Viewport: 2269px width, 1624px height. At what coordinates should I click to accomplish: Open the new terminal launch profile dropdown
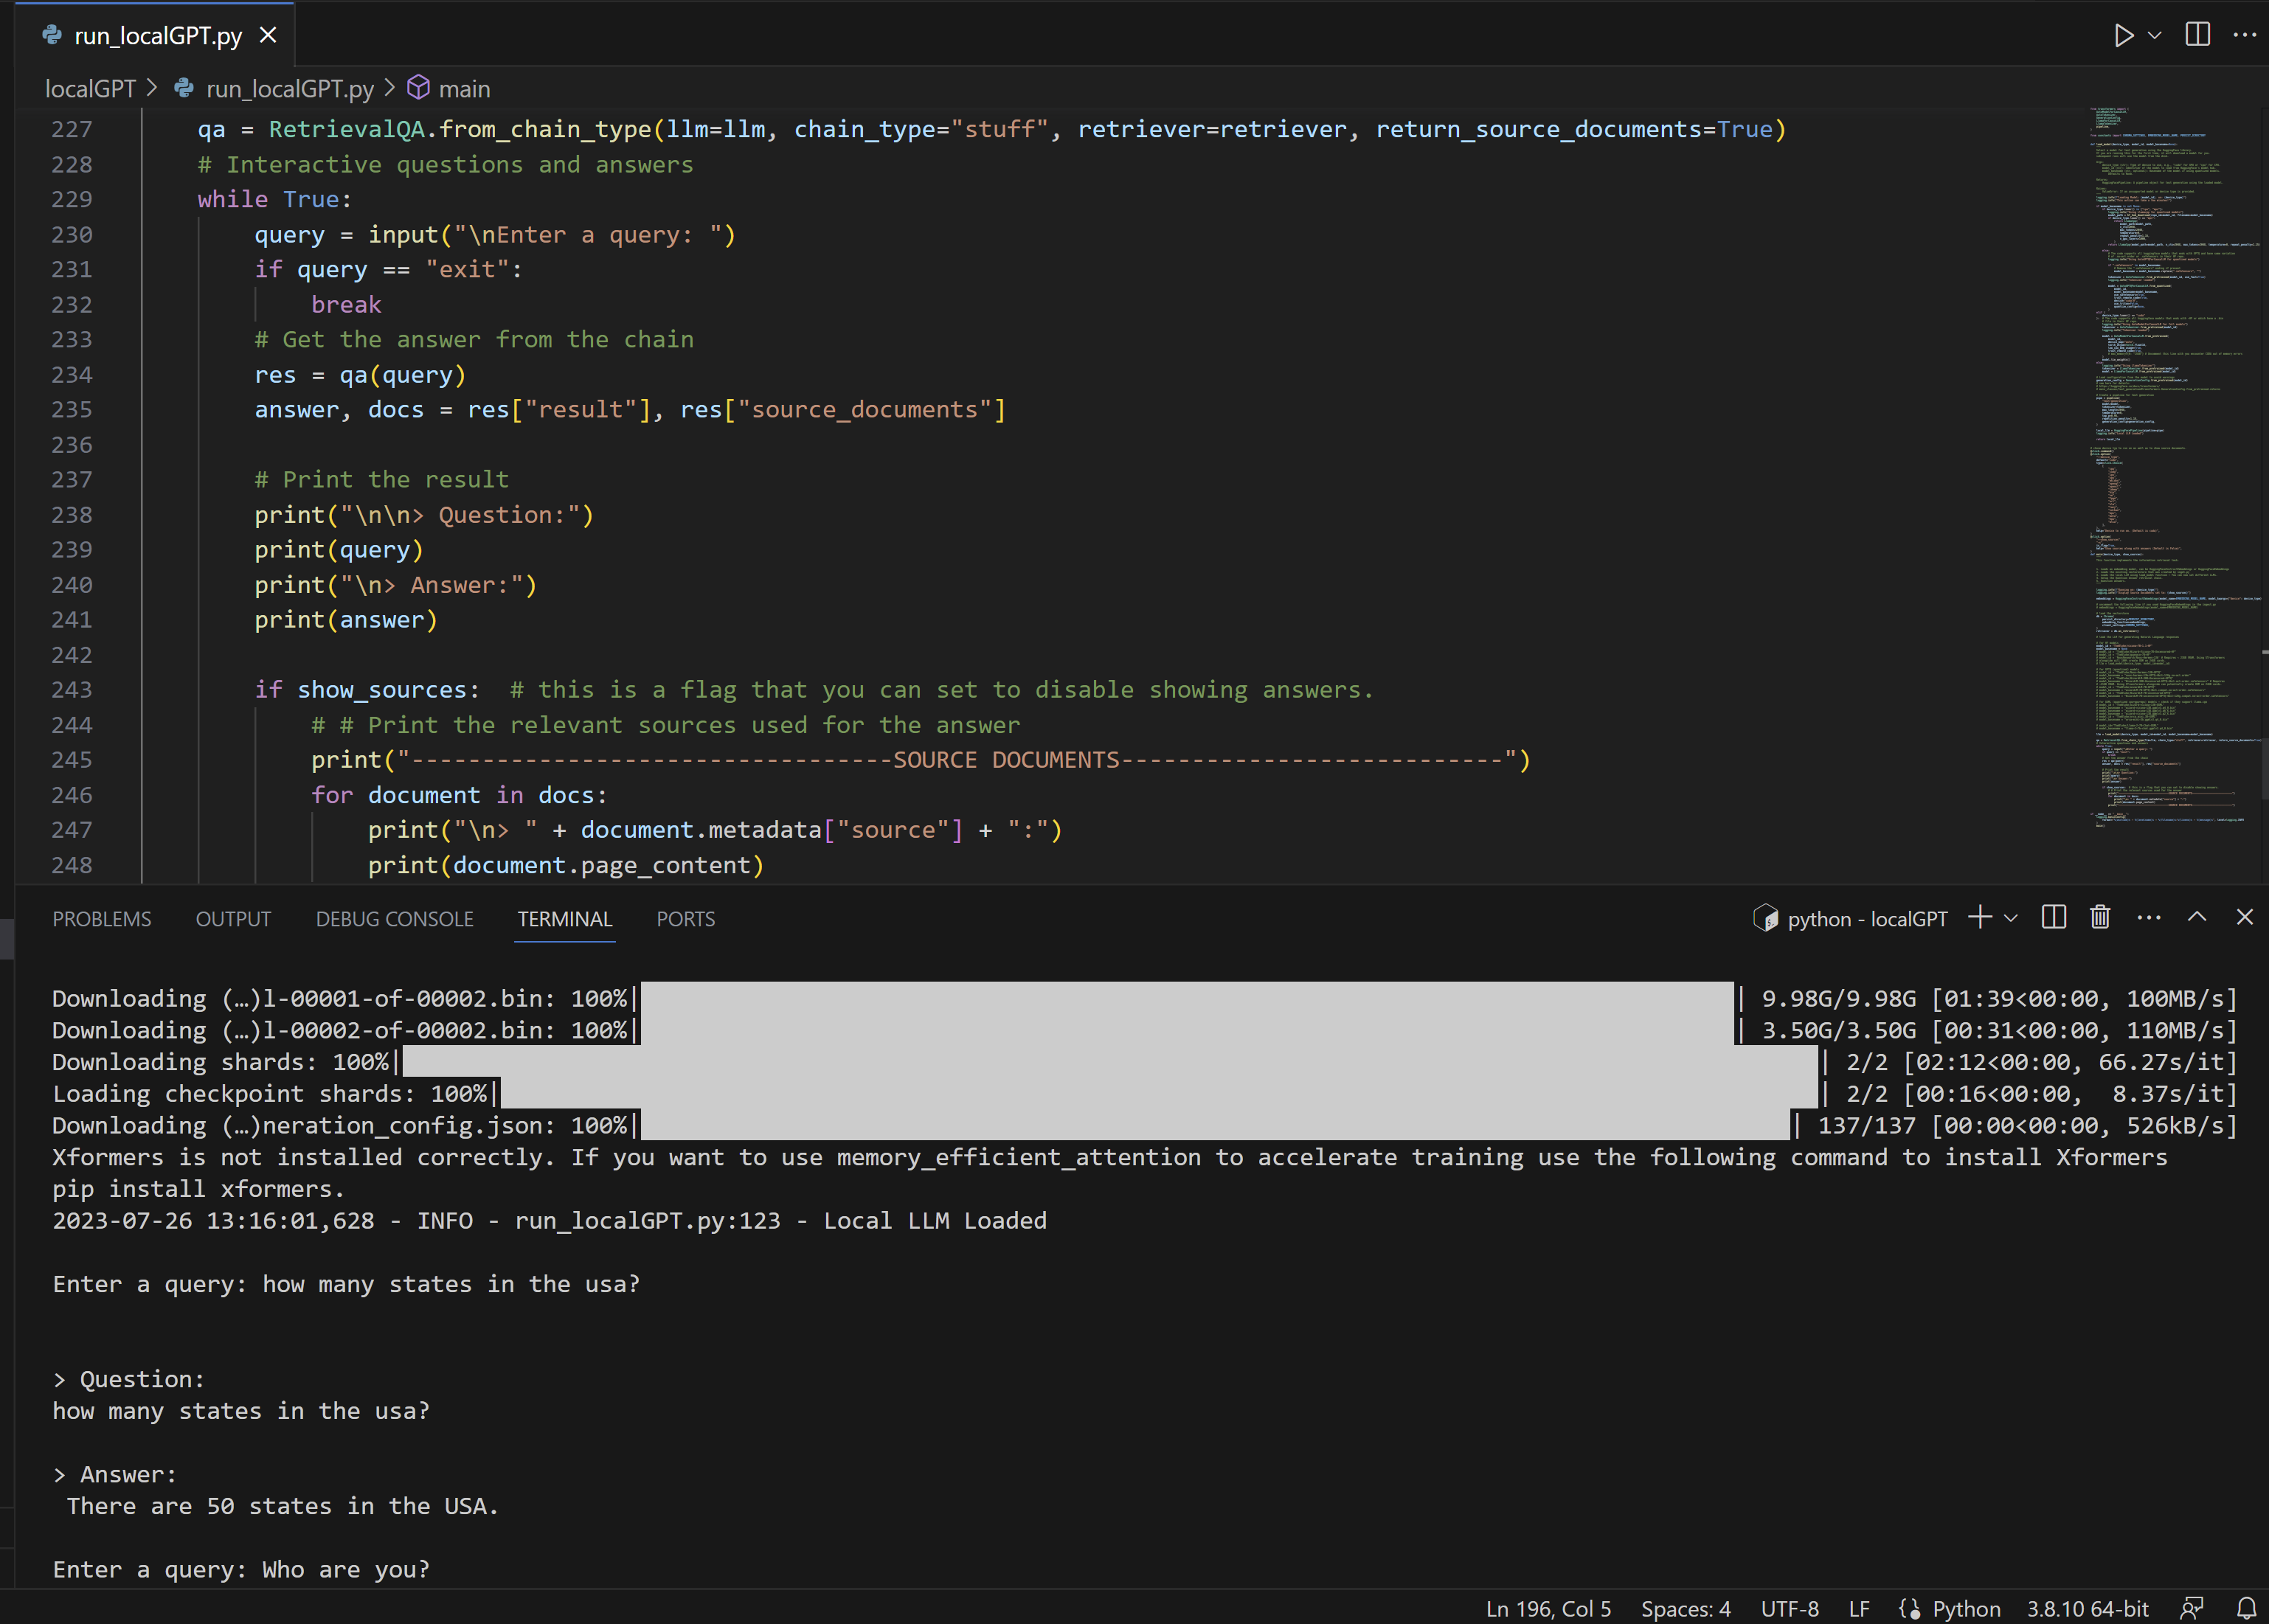tap(2011, 918)
